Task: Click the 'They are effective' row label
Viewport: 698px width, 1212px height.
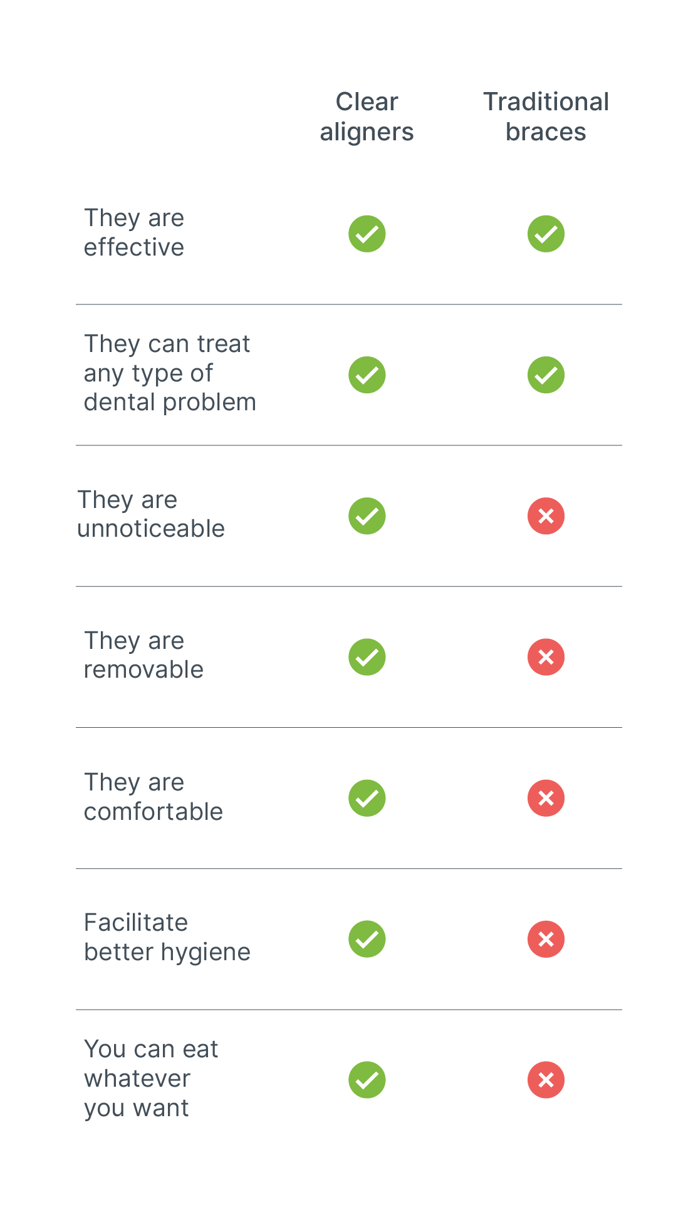Action: point(134,232)
